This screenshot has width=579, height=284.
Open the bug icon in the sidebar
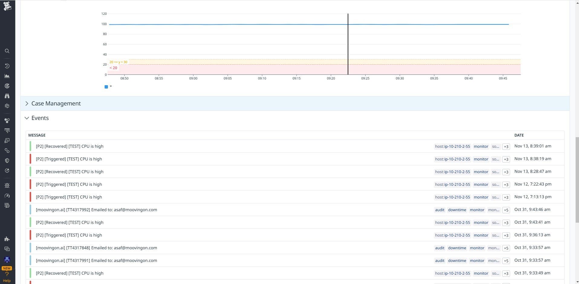(x=7, y=186)
